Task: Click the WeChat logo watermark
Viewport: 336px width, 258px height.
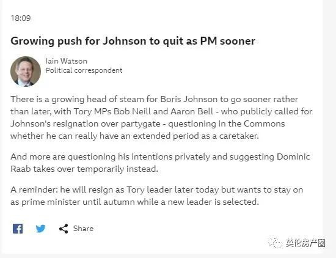Action: point(275,243)
